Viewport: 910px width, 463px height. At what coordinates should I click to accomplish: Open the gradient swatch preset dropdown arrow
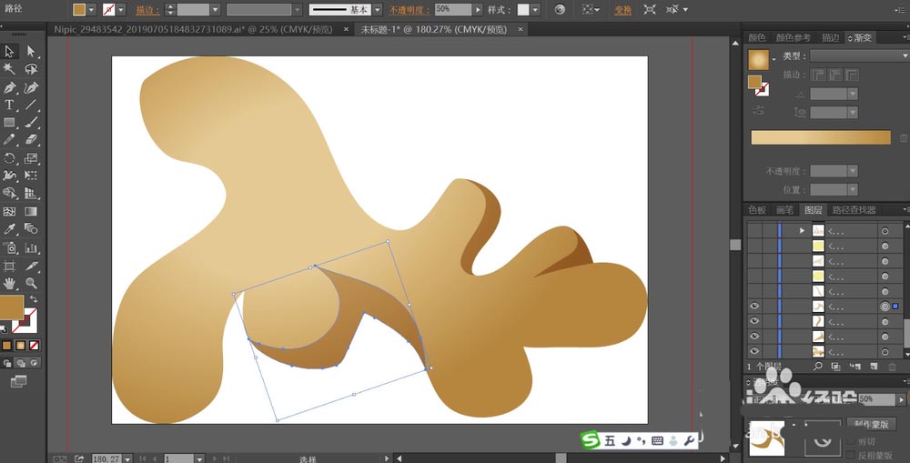[x=774, y=60]
